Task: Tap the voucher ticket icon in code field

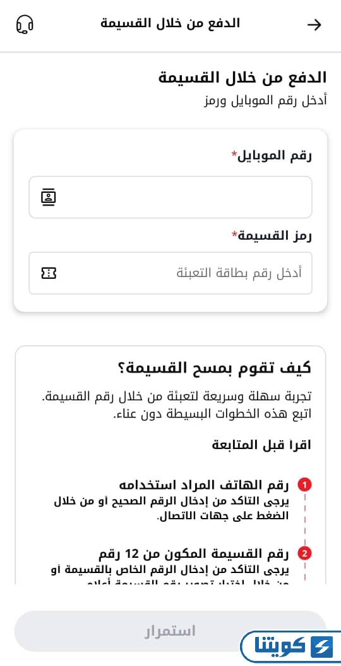Action: 49,273
